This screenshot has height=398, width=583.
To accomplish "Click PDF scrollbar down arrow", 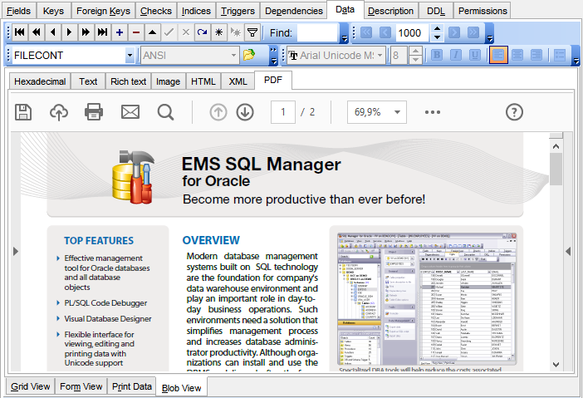I will click(556, 365).
